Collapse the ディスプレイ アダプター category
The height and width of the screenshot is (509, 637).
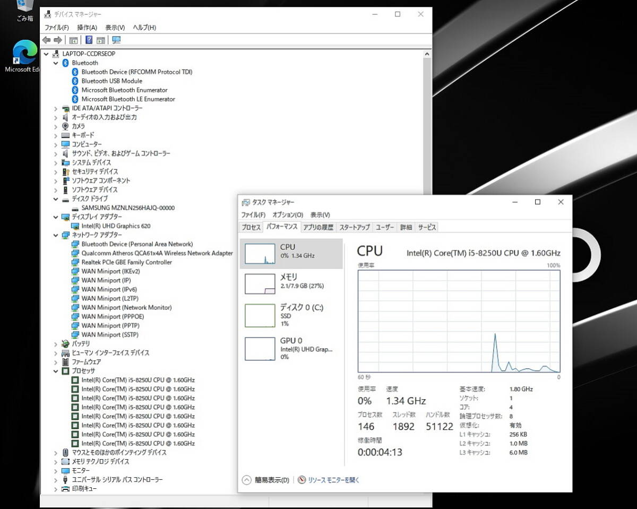(x=56, y=217)
